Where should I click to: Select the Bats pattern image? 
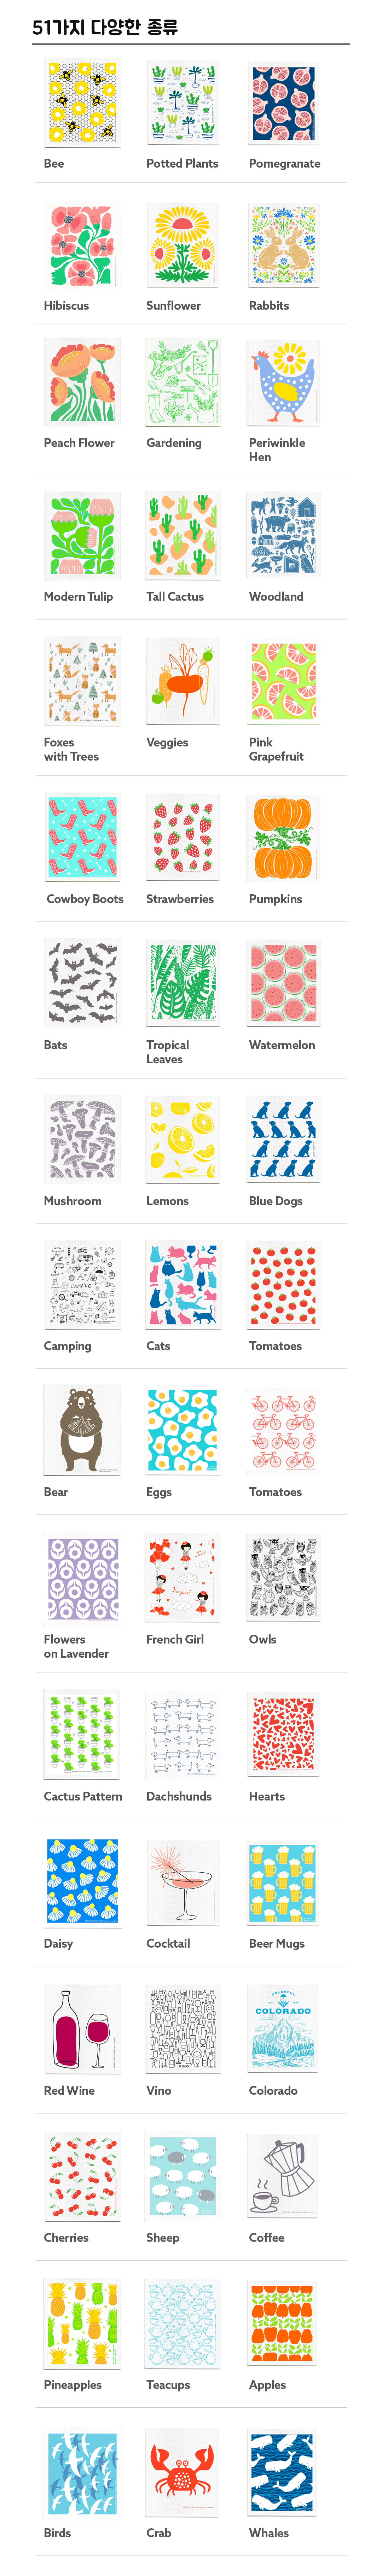pyautogui.click(x=82, y=984)
